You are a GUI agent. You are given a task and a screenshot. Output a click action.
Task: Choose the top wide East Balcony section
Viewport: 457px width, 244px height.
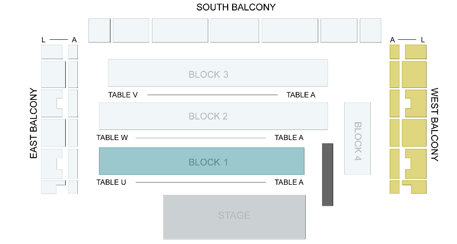click(x=51, y=52)
